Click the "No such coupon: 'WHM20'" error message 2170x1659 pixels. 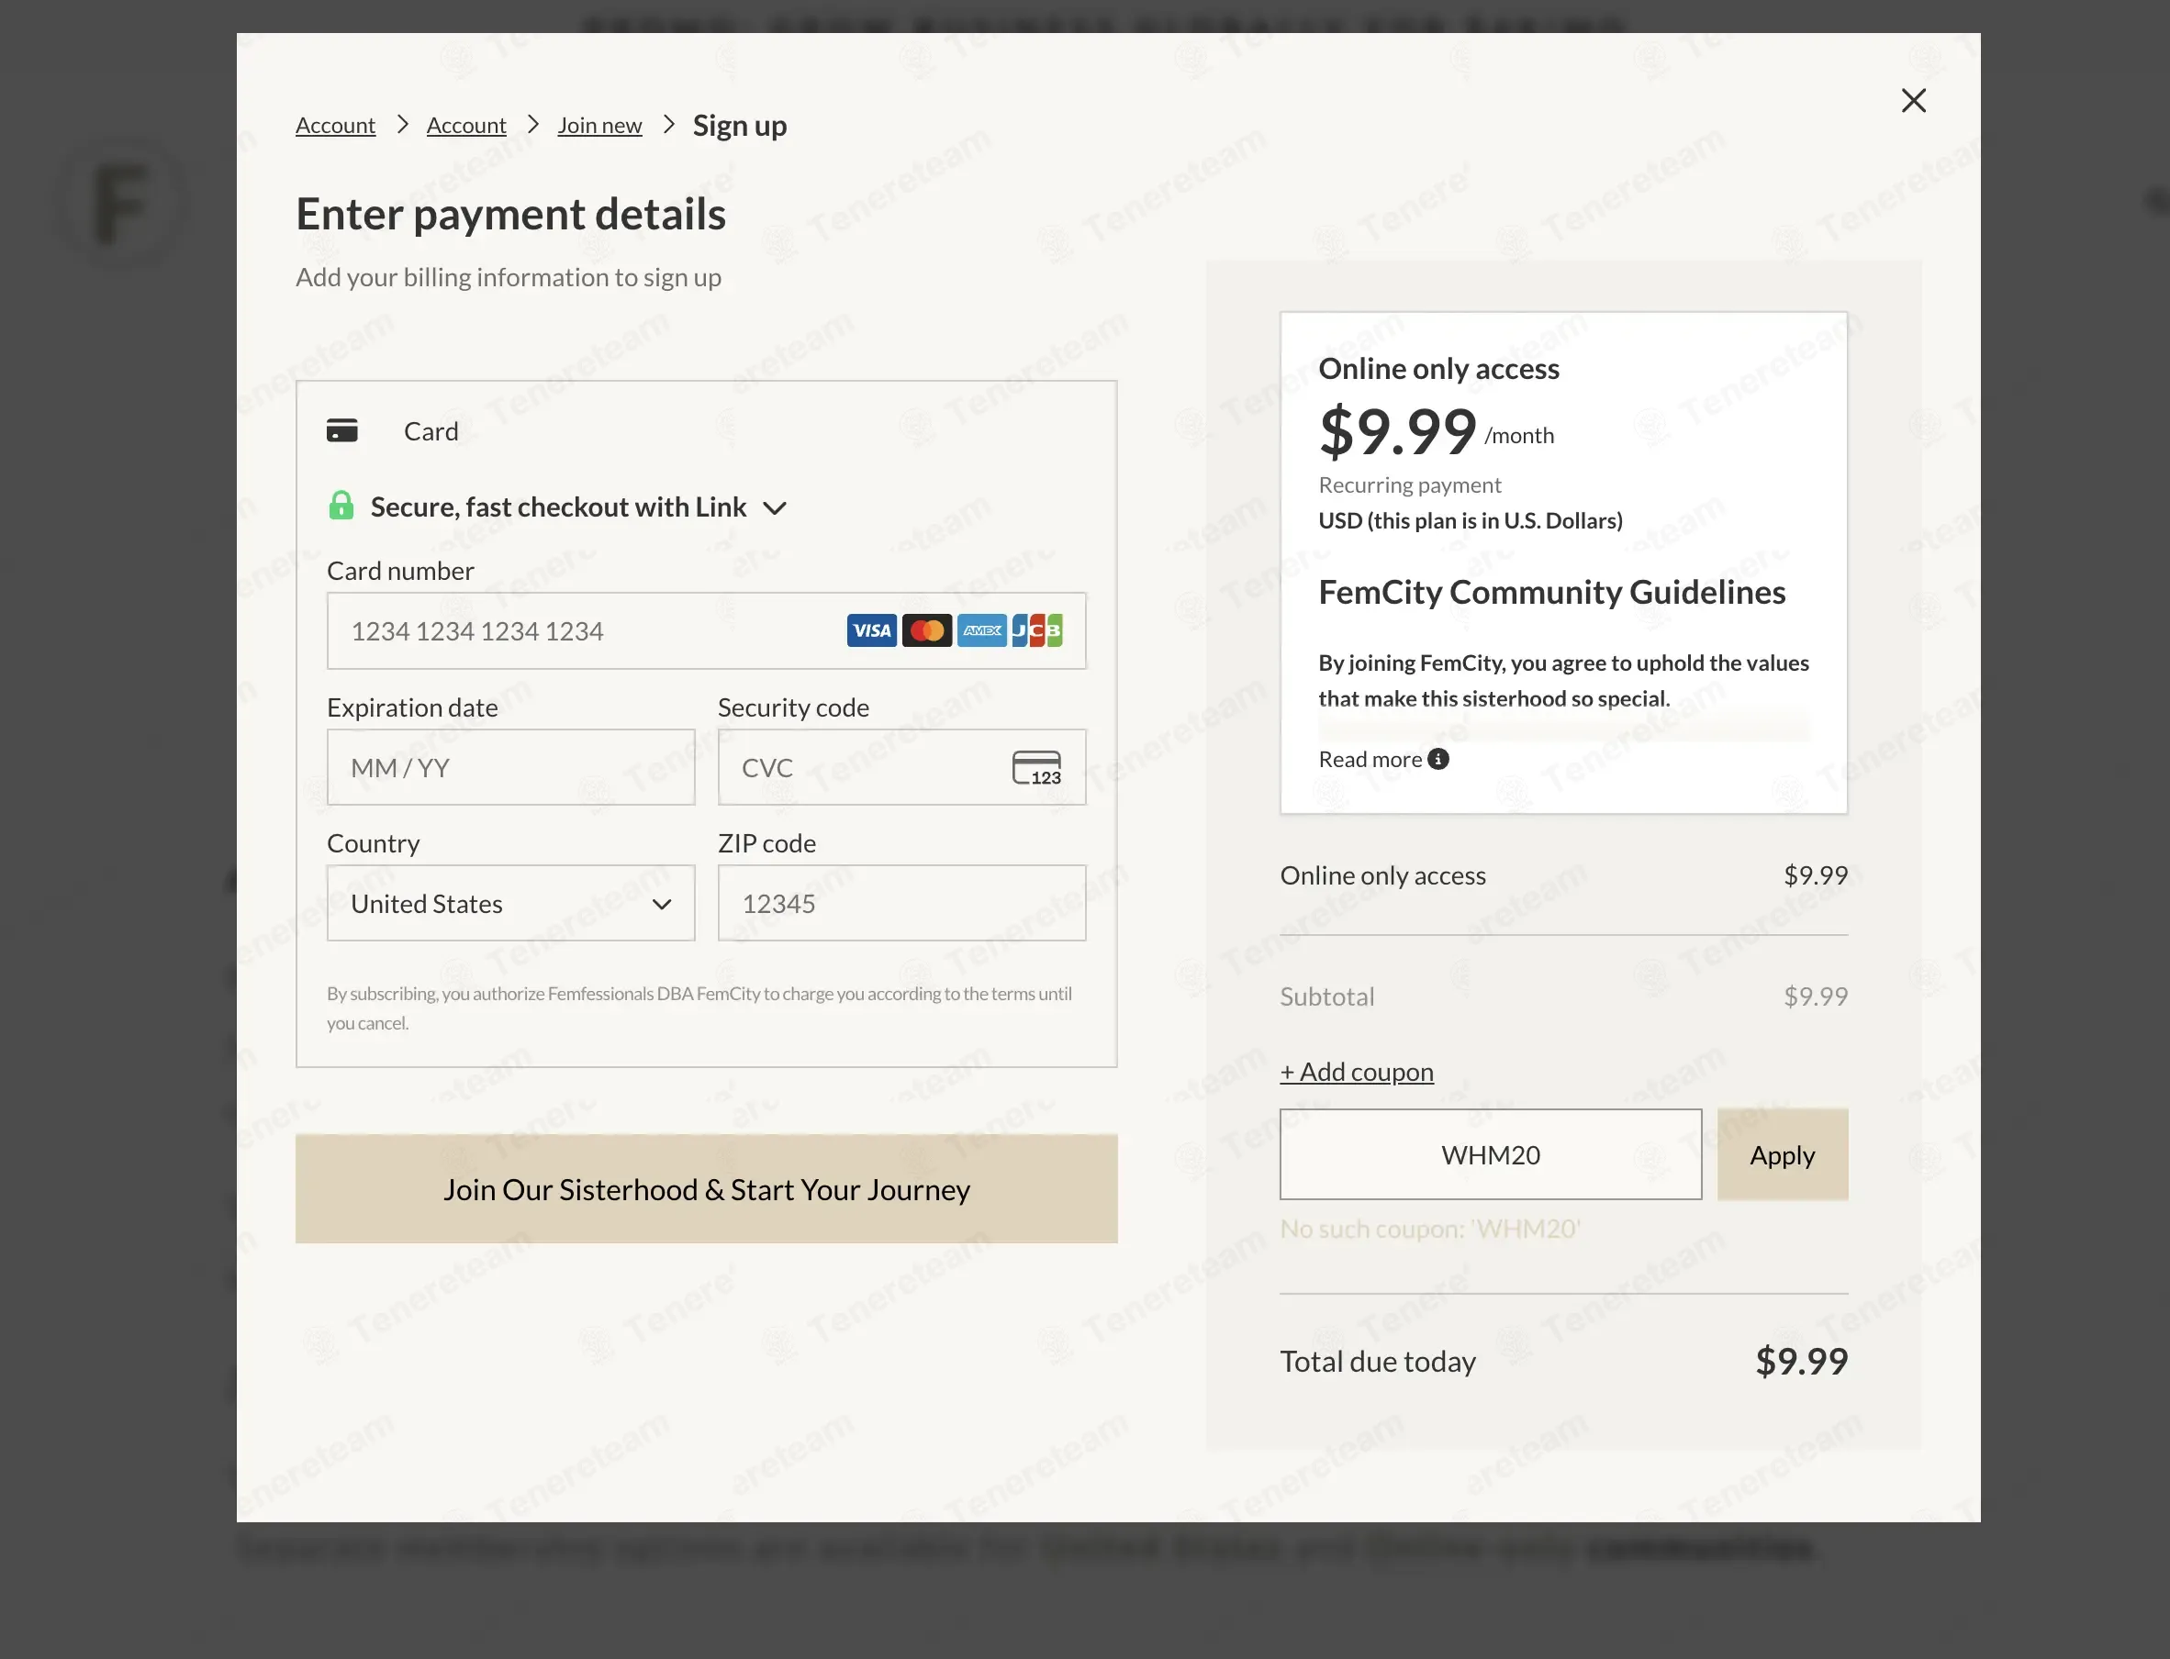[x=1430, y=1229]
